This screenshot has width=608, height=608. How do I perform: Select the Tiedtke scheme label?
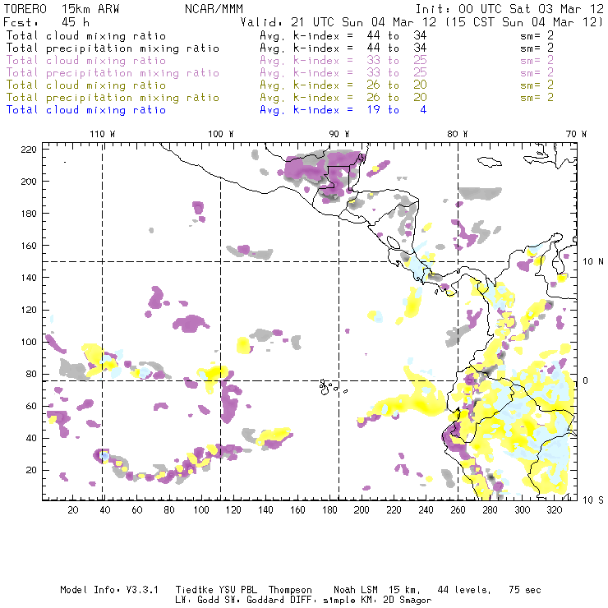(x=195, y=590)
